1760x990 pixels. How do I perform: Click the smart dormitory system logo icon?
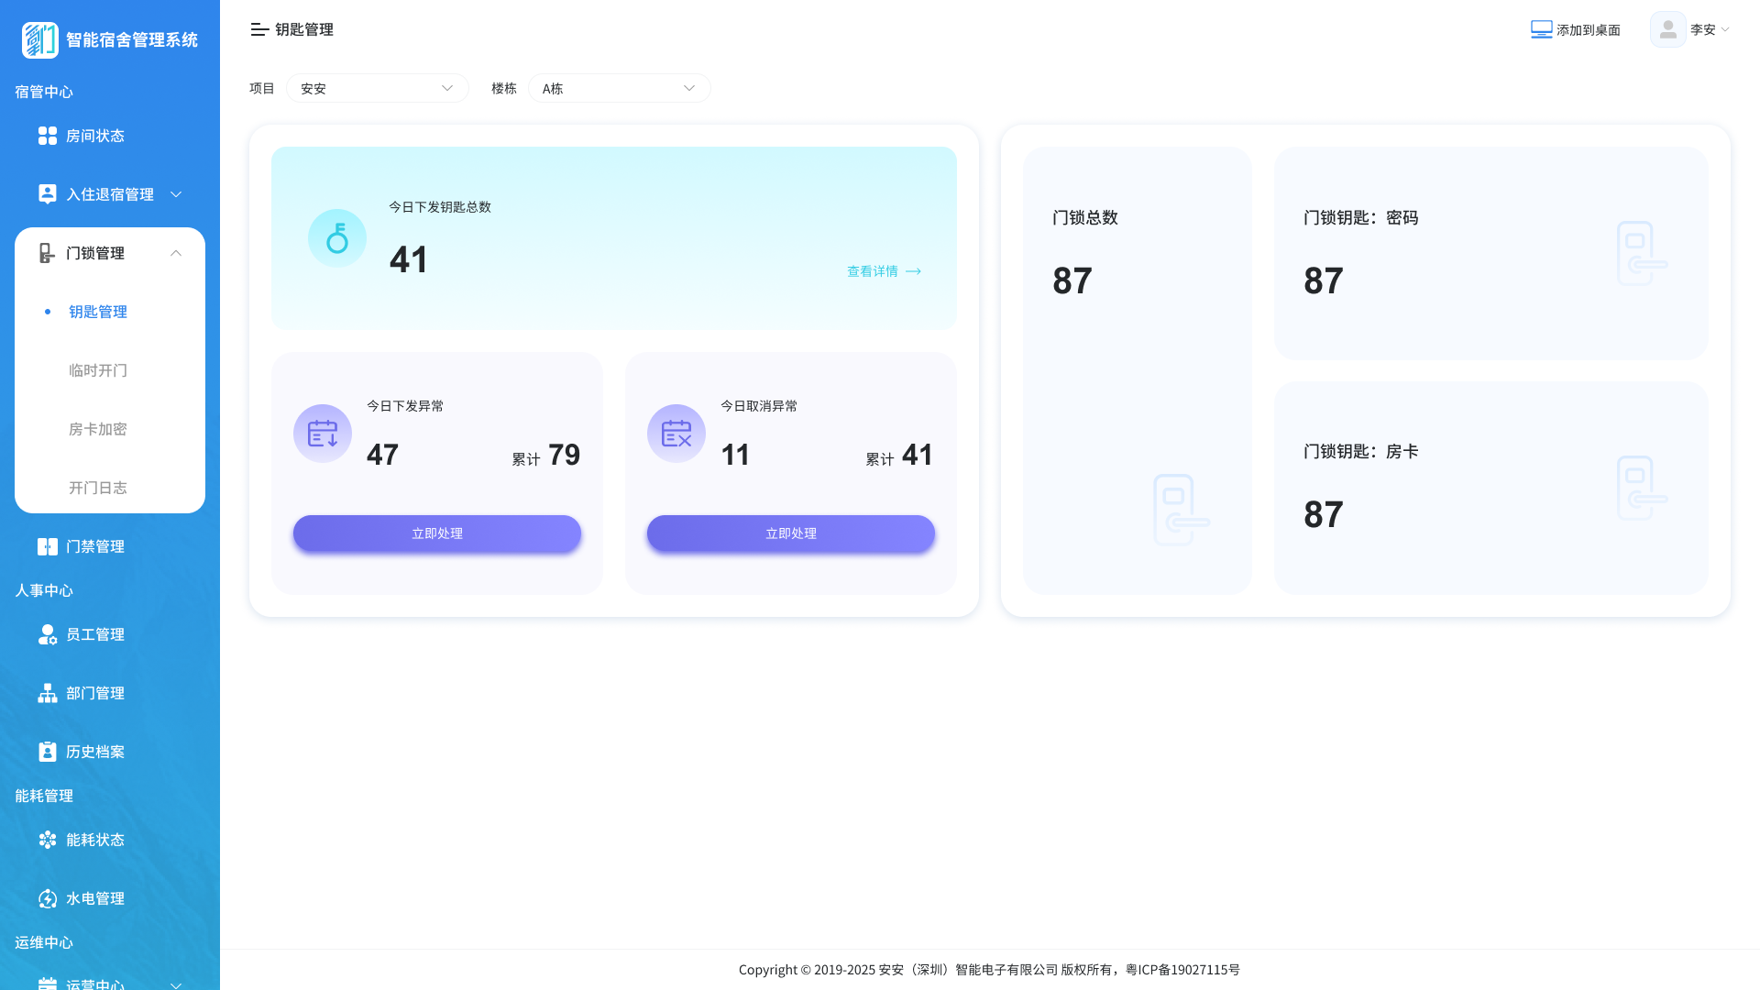coord(40,40)
